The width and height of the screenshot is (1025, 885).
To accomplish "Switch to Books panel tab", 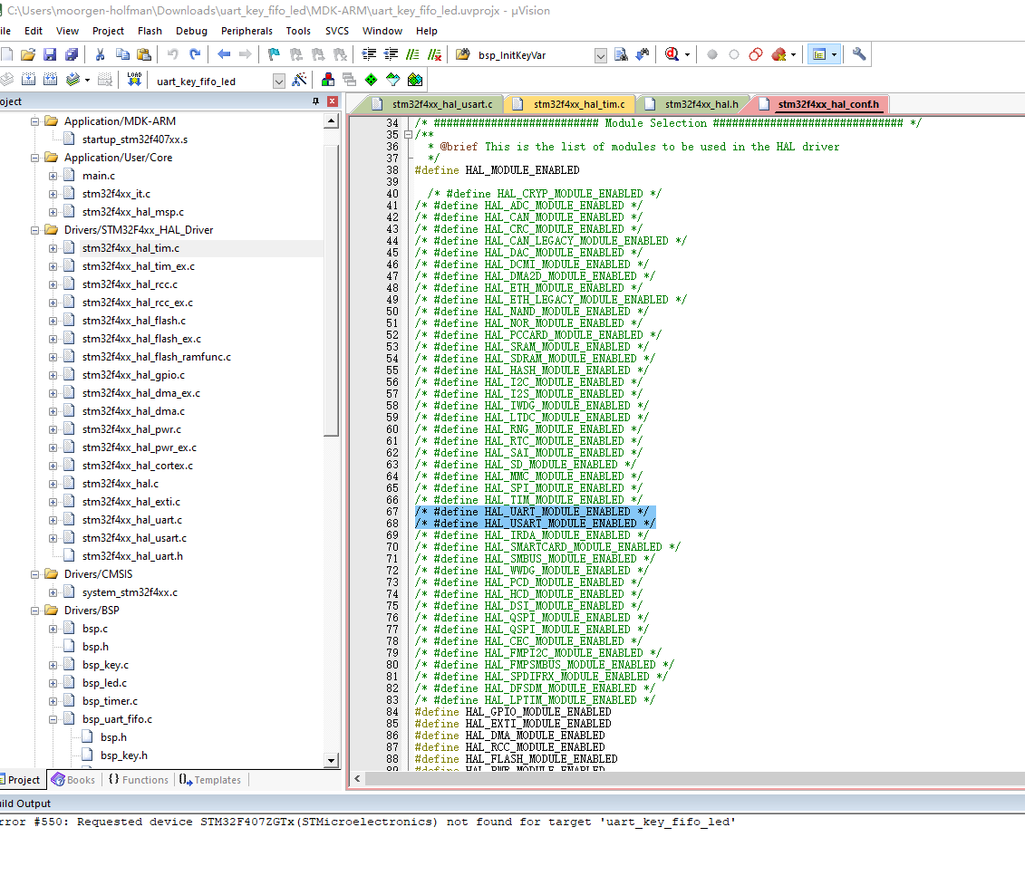I will coord(73,780).
